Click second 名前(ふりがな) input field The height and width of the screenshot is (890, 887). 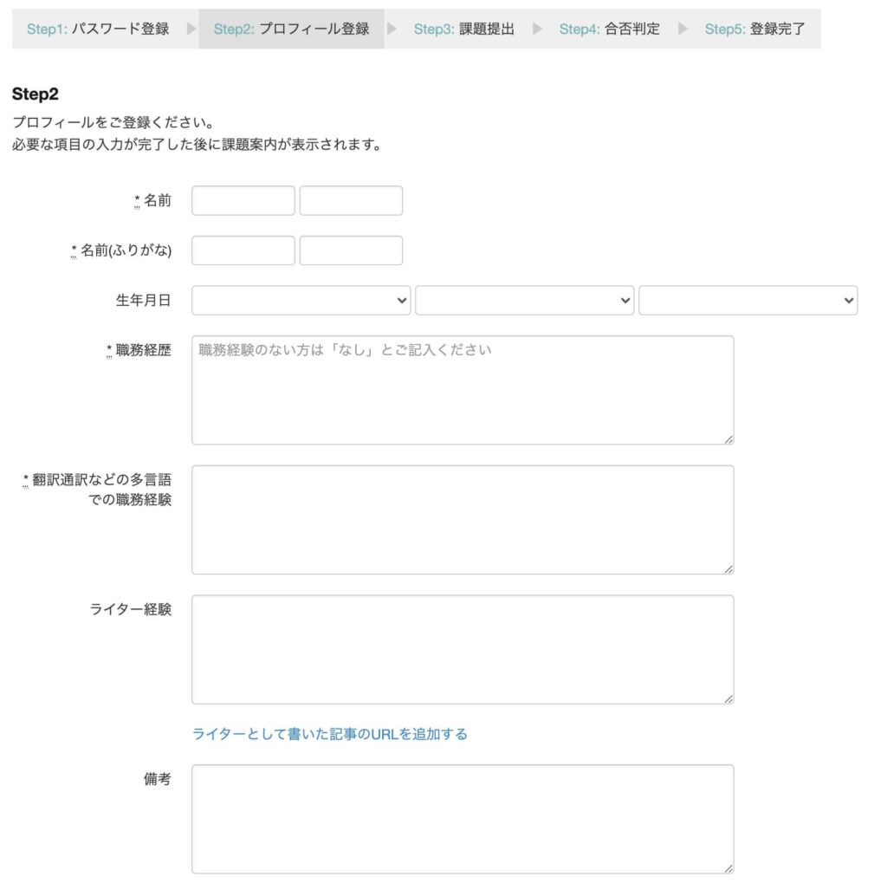[x=351, y=250]
